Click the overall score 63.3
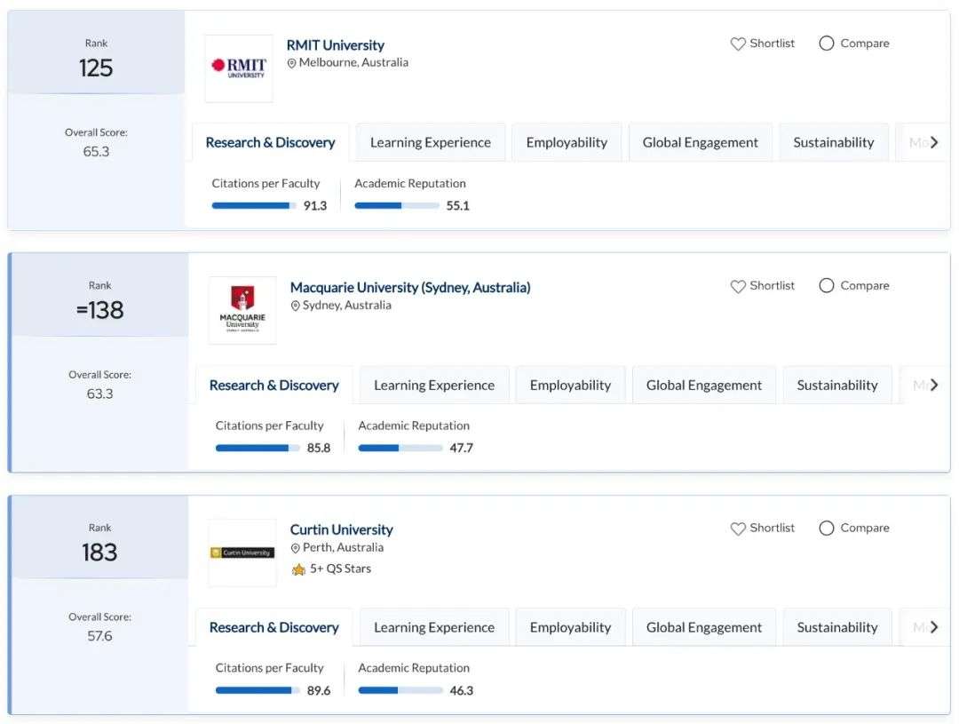959x724 pixels. (99, 394)
